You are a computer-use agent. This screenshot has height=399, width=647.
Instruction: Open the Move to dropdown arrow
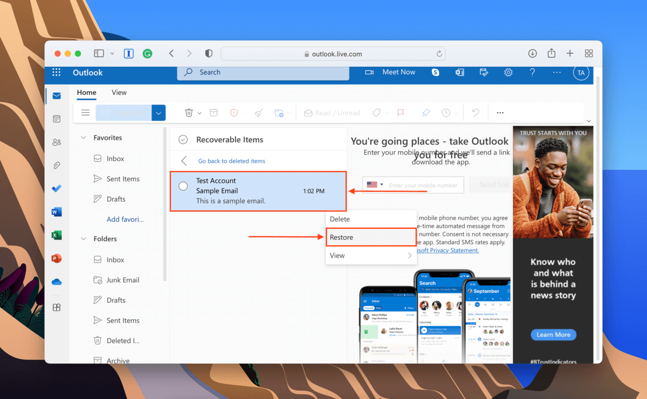click(x=289, y=113)
